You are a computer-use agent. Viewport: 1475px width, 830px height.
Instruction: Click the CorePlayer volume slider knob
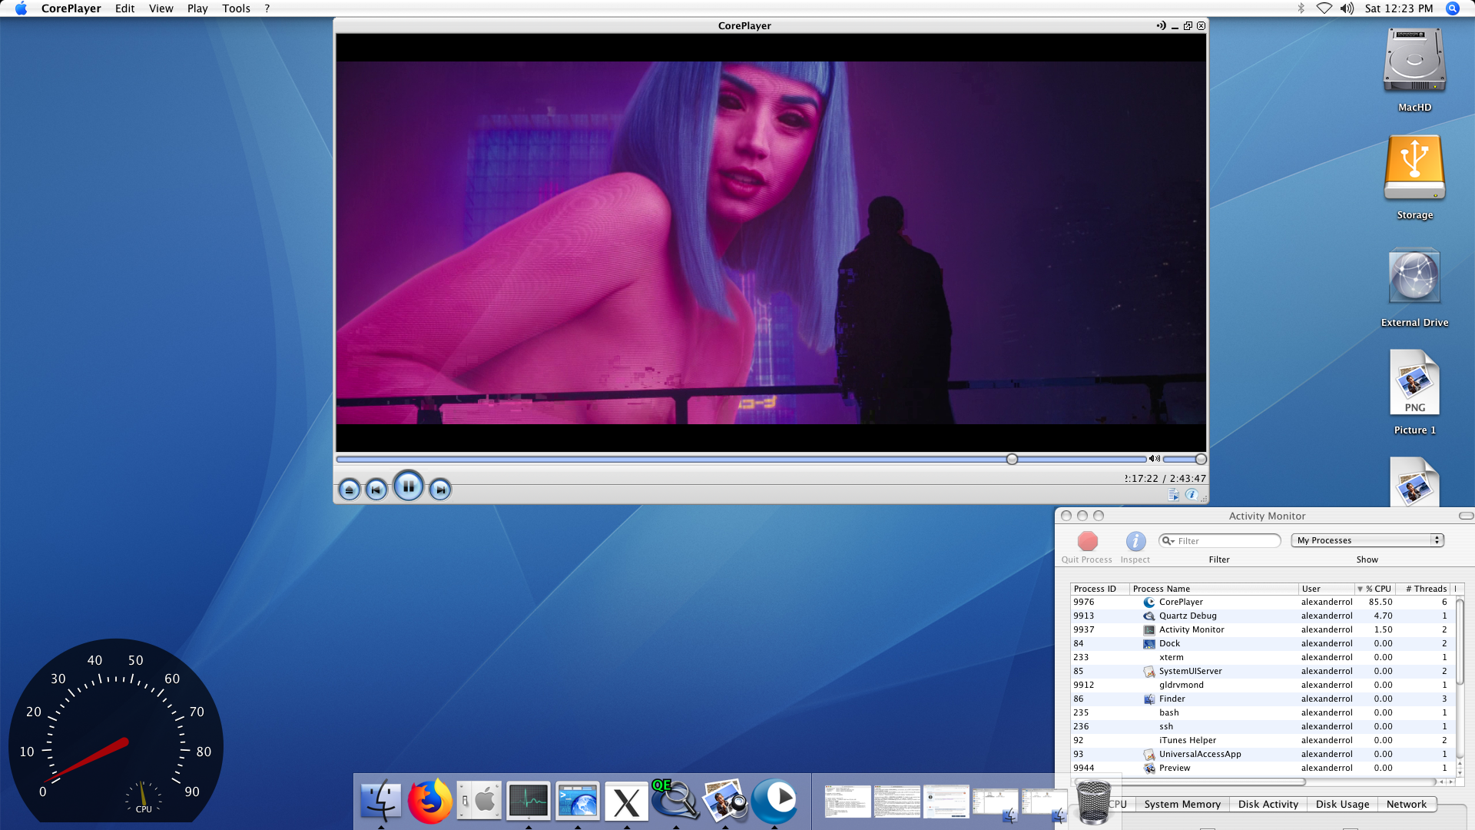pos(1201,459)
